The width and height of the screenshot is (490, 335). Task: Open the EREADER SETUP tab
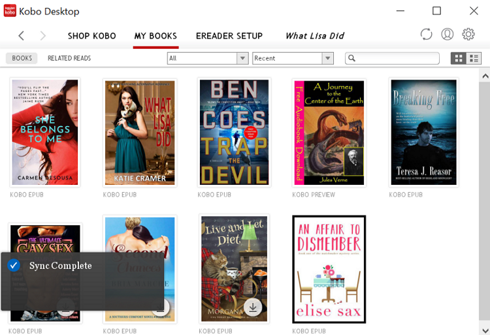point(229,36)
